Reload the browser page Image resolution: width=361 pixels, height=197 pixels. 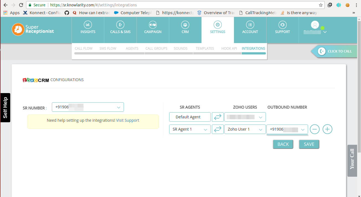(21, 5)
